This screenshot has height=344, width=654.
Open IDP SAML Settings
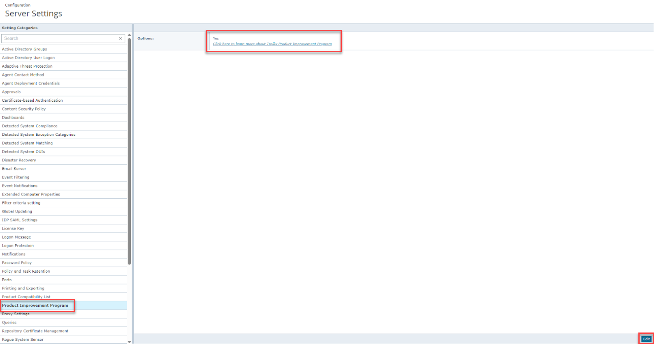tap(63, 220)
